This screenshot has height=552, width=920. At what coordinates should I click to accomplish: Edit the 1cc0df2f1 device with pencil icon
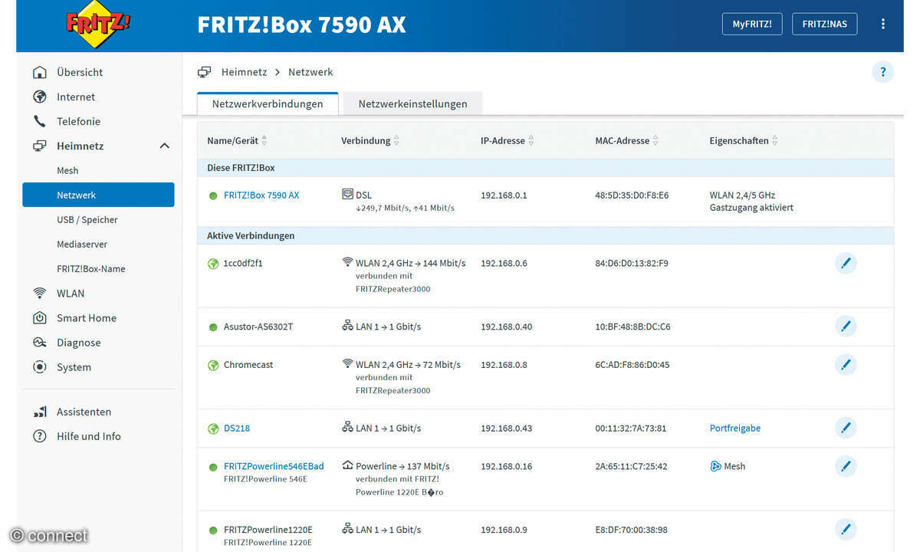(x=846, y=264)
